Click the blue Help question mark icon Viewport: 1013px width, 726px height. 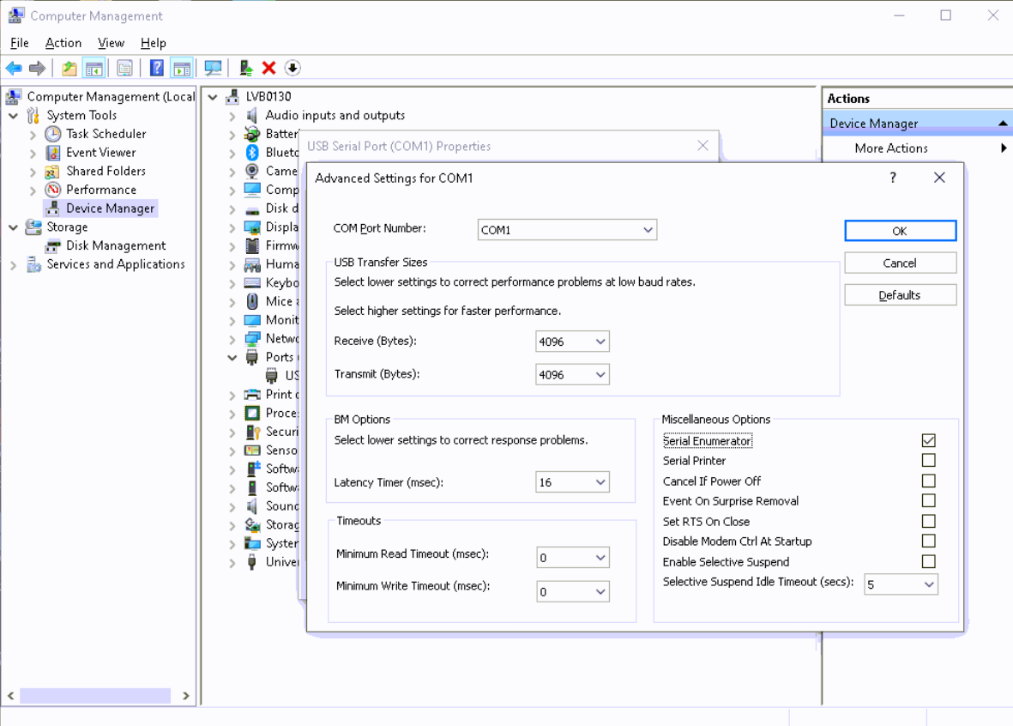(156, 68)
